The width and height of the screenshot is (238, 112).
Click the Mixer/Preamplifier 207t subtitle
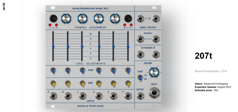tap(211, 71)
